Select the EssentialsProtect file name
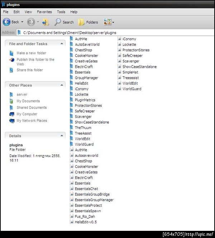Viewport: 215px width, 238px height. click(x=88, y=205)
